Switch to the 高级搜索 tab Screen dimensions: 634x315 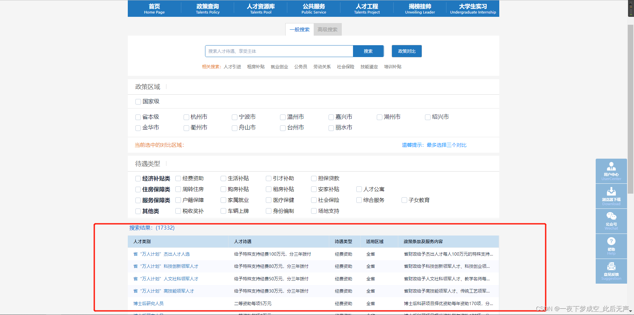click(x=328, y=29)
